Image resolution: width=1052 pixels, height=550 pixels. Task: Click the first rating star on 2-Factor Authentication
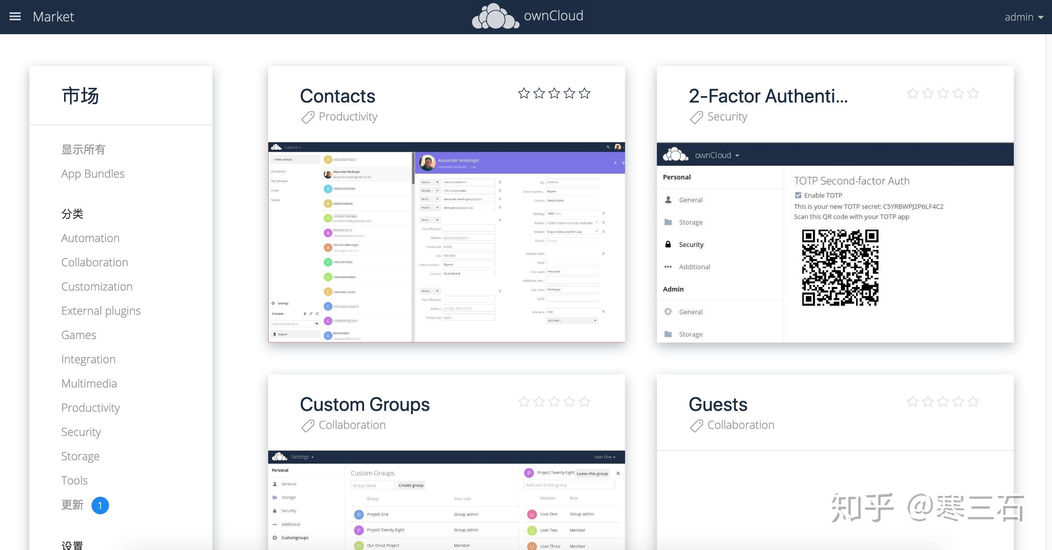[913, 93]
